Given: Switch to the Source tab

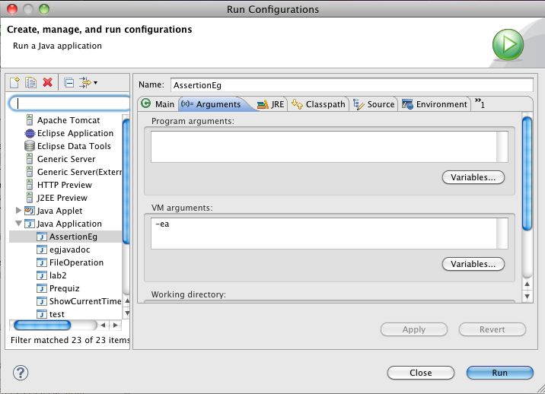Looking at the screenshot, I should click(x=374, y=104).
